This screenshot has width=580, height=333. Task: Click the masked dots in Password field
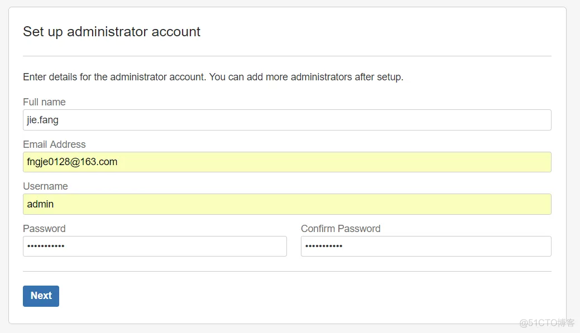tap(46, 246)
